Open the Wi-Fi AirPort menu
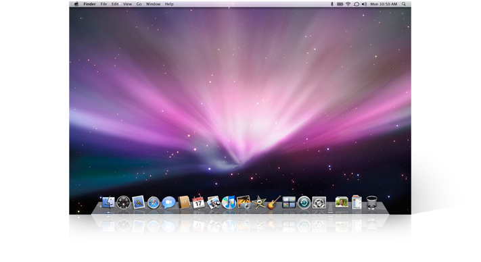The width and height of the screenshot is (481, 262). (x=348, y=4)
